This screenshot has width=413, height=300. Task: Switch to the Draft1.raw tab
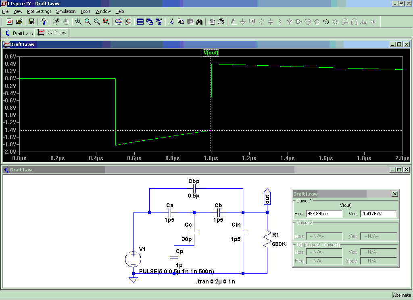pos(52,33)
